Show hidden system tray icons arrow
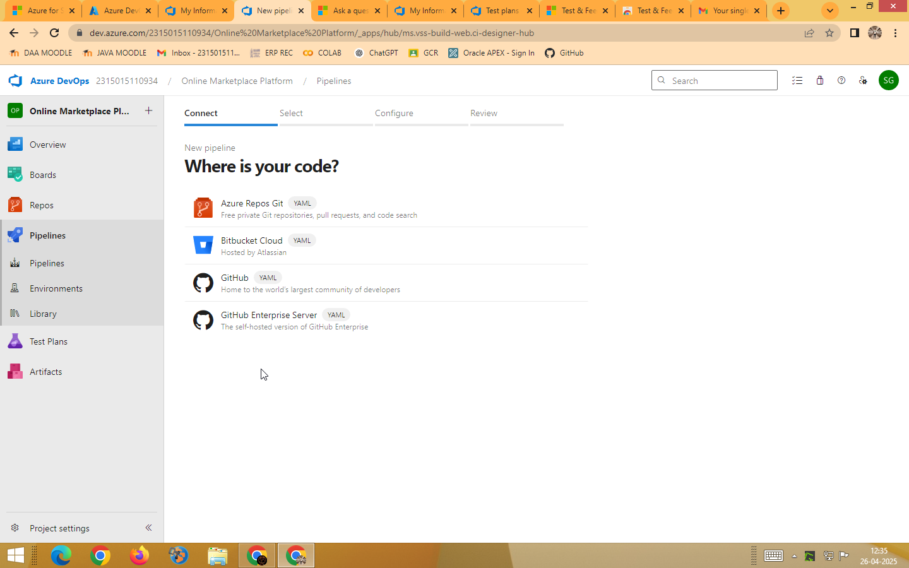This screenshot has width=909, height=568. [x=794, y=556]
